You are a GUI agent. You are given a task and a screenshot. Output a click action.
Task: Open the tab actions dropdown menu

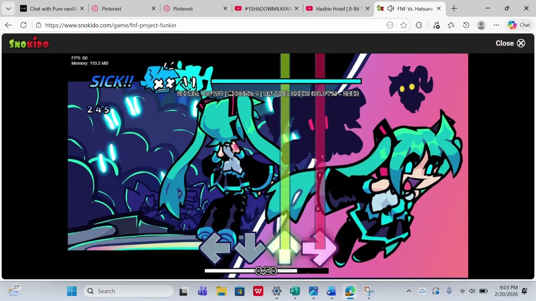pyautogui.click(x=8, y=8)
